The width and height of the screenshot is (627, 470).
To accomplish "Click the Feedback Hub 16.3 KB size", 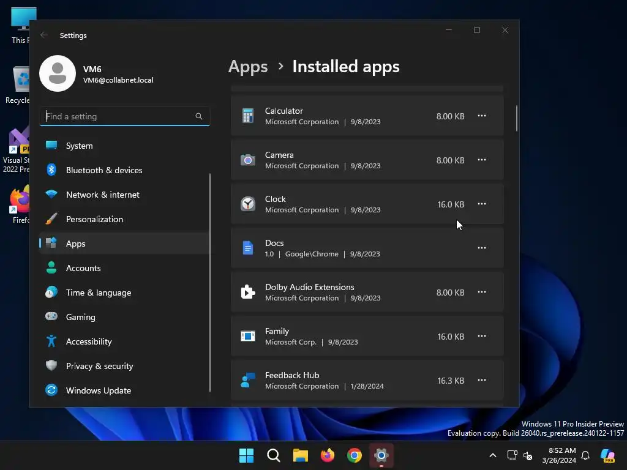I will pyautogui.click(x=451, y=381).
